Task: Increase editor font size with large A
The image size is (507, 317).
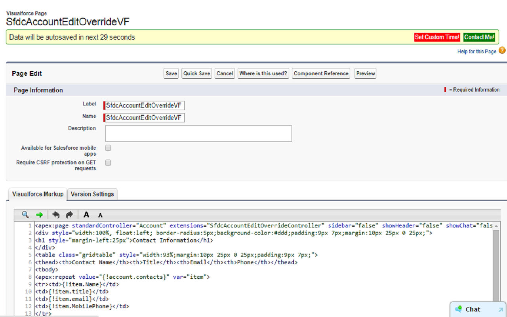Action: [x=86, y=215]
